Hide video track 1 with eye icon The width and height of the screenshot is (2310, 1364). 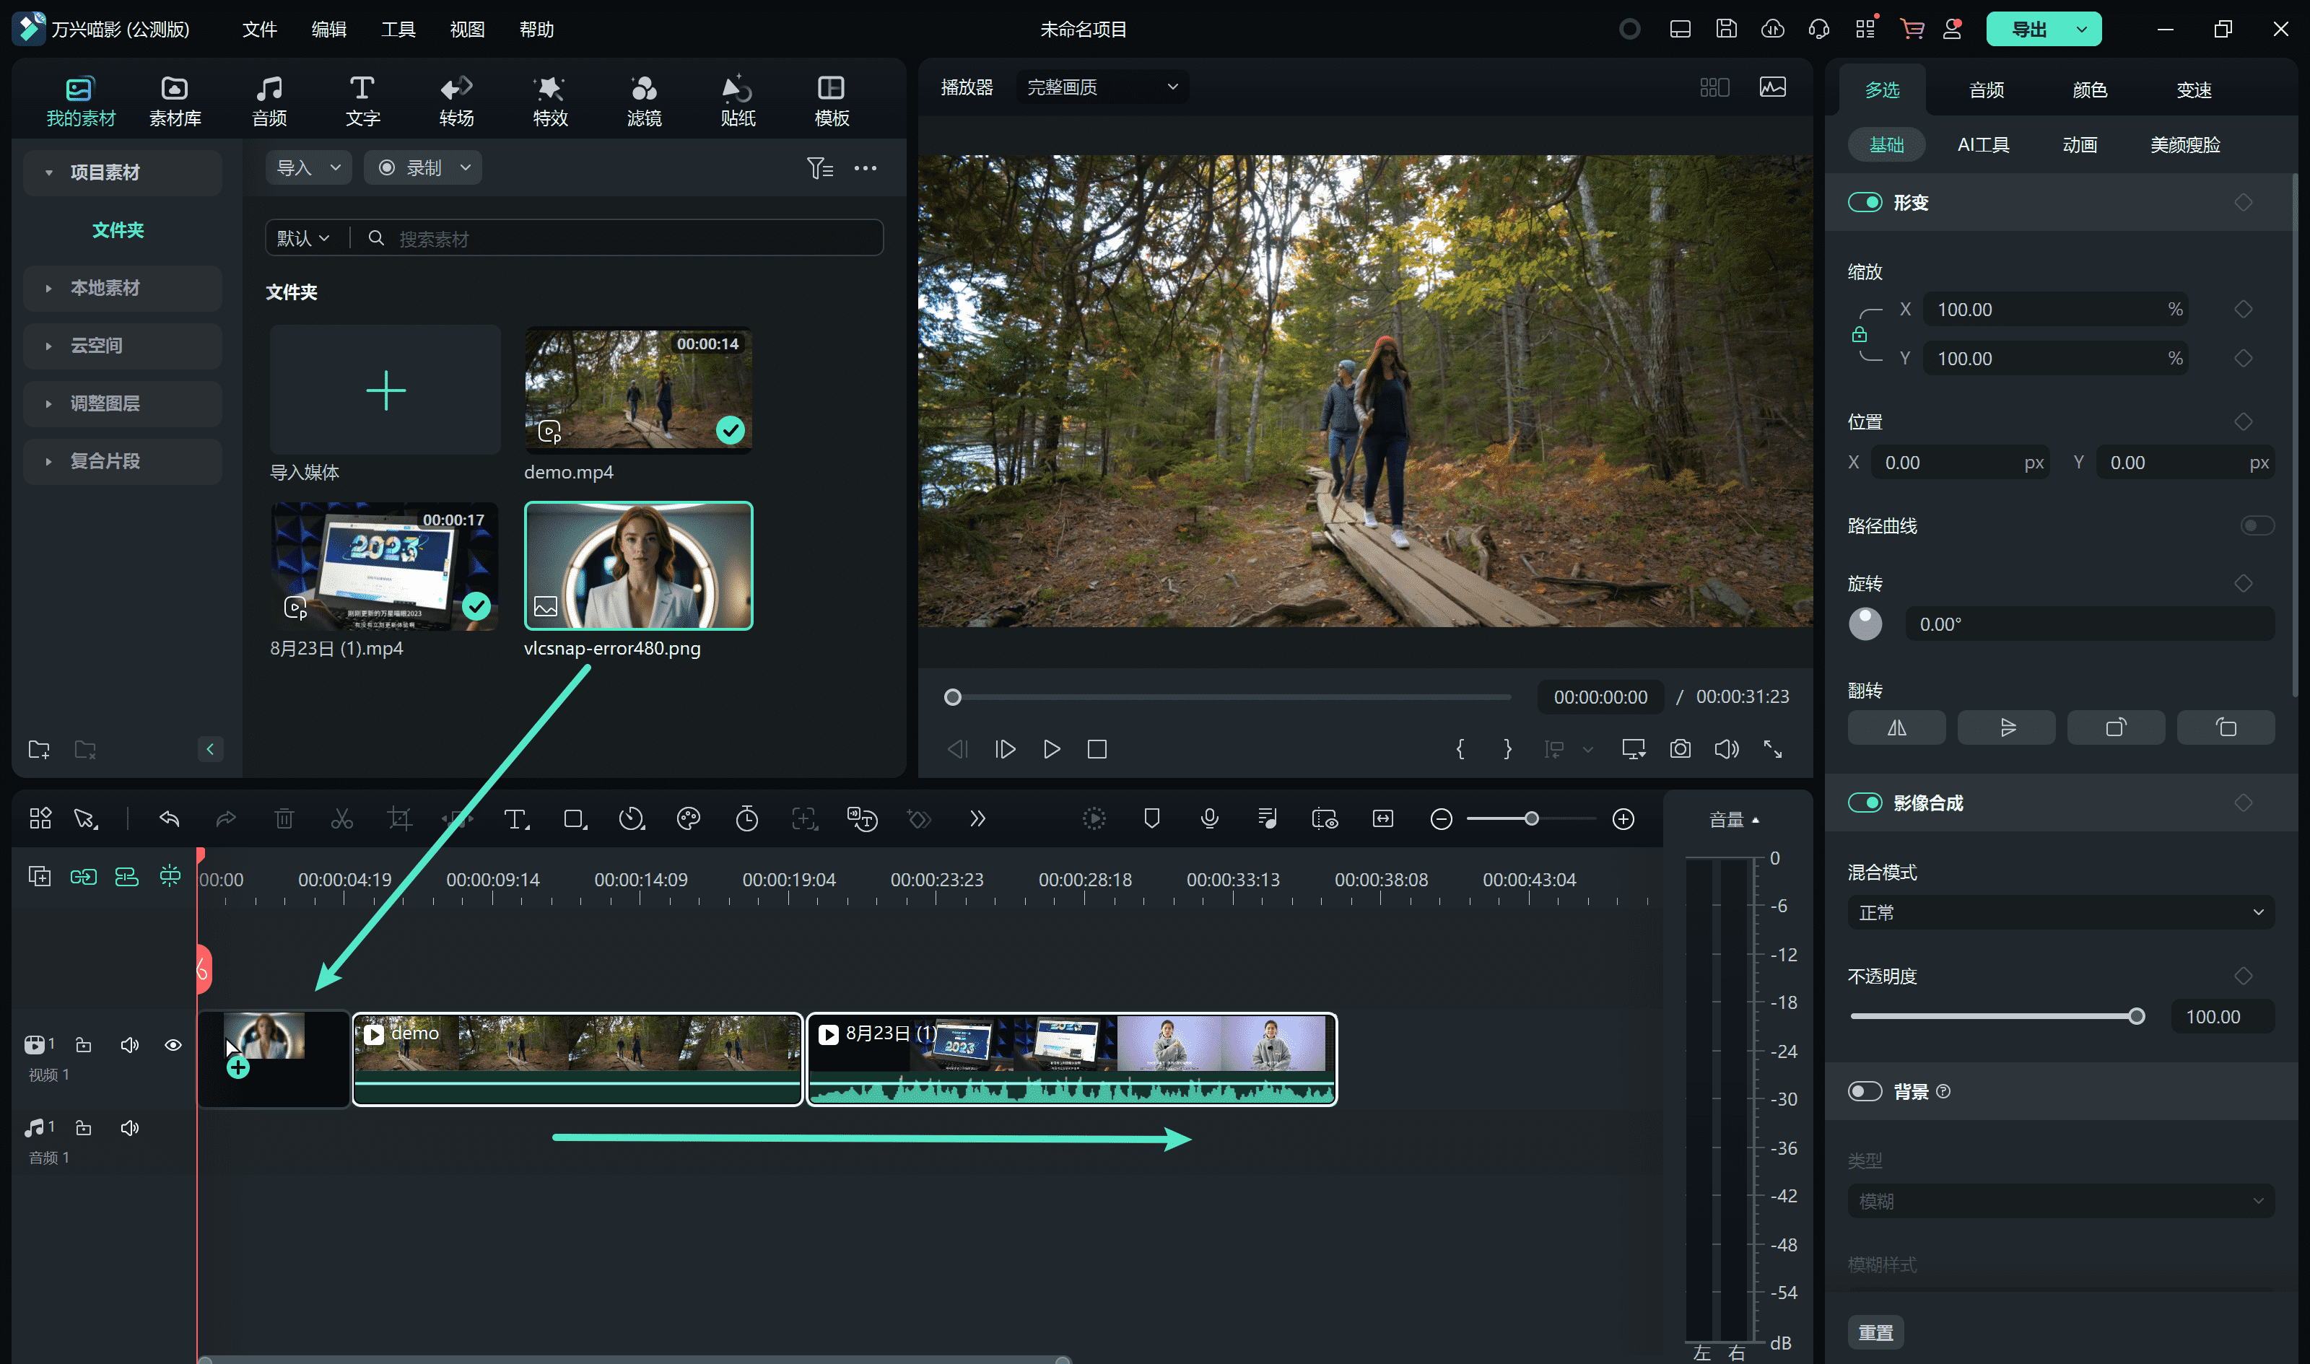173,1045
